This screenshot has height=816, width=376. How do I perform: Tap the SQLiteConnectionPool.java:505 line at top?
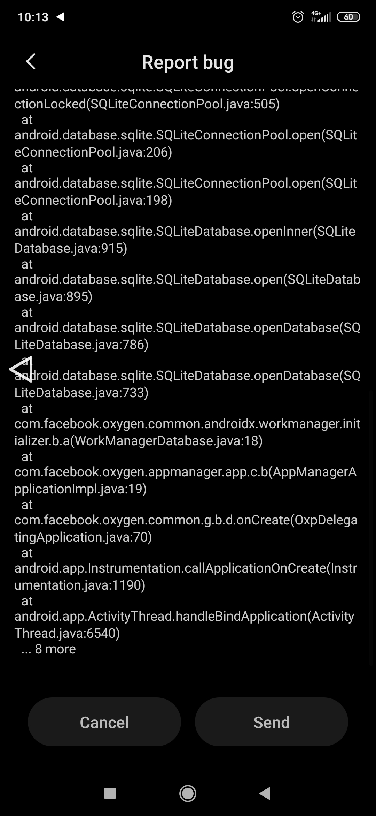point(147,104)
